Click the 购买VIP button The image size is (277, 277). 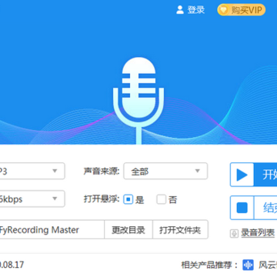point(242,10)
